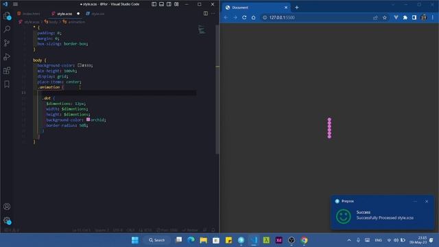
Task: Open the Explorer view in VS Code
Action: [x=7, y=16]
